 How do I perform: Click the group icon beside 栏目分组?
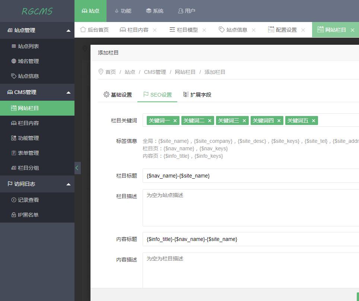coord(14,168)
